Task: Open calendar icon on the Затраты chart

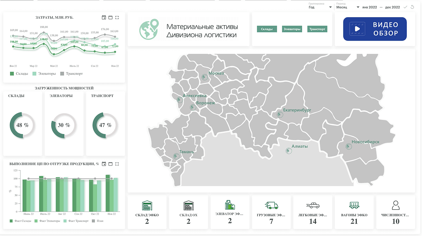Action: click(x=104, y=18)
